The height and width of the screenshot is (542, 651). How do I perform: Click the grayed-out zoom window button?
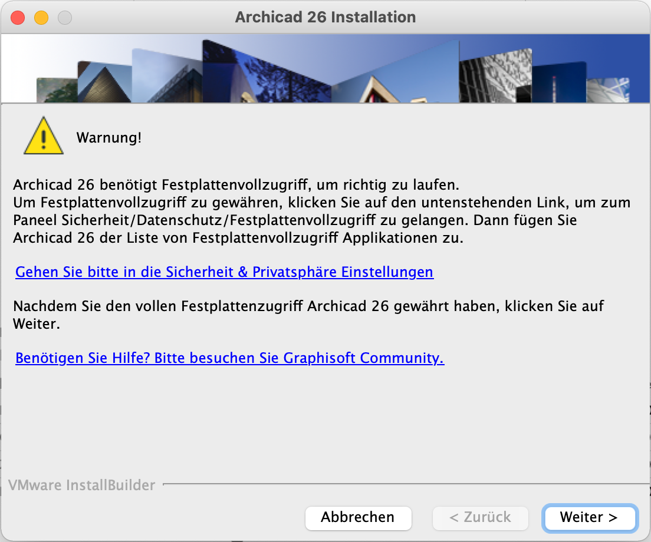65,18
